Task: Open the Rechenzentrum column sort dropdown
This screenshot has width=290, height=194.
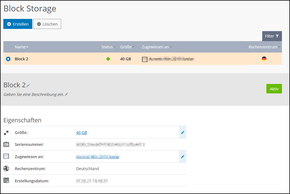Action: (279, 47)
